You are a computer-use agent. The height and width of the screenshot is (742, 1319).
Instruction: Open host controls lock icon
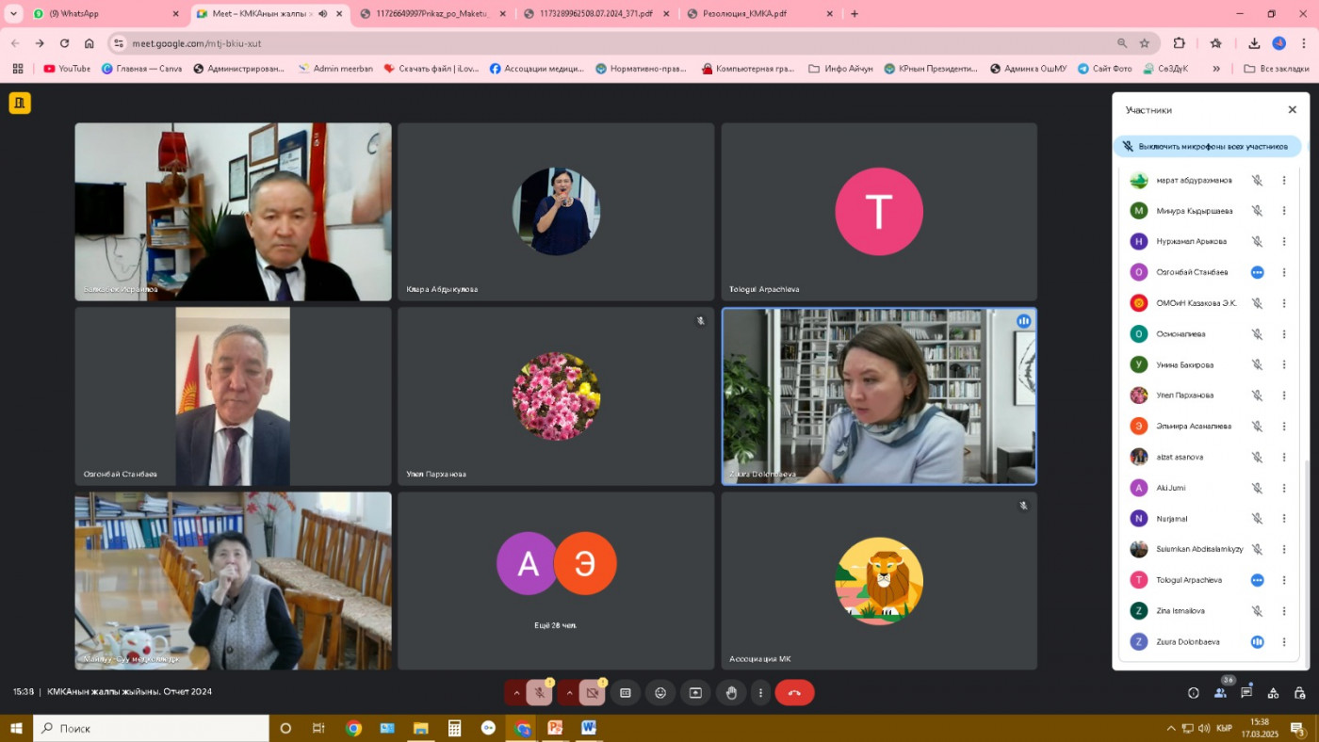(1299, 693)
